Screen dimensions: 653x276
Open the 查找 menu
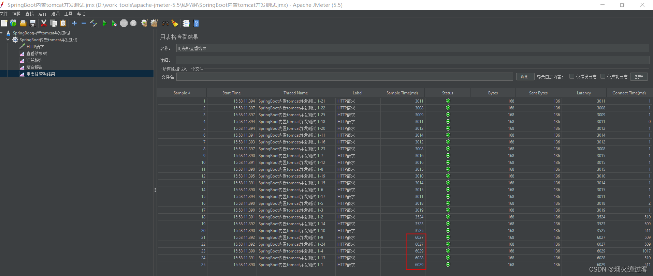tap(29, 14)
